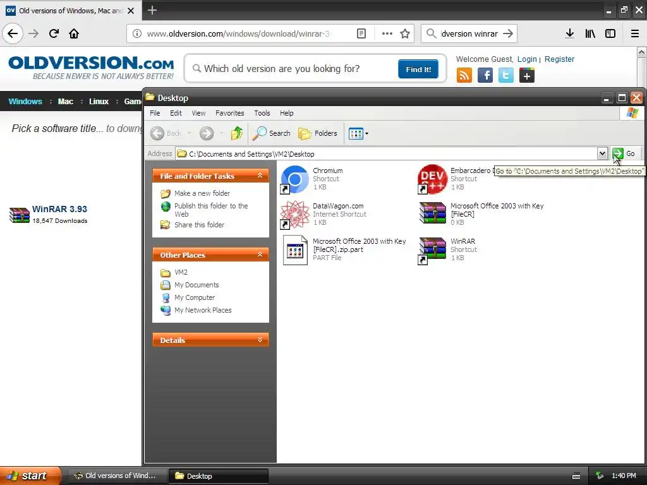Click the Explorer Back button
The height and width of the screenshot is (485, 647).
[x=167, y=133]
